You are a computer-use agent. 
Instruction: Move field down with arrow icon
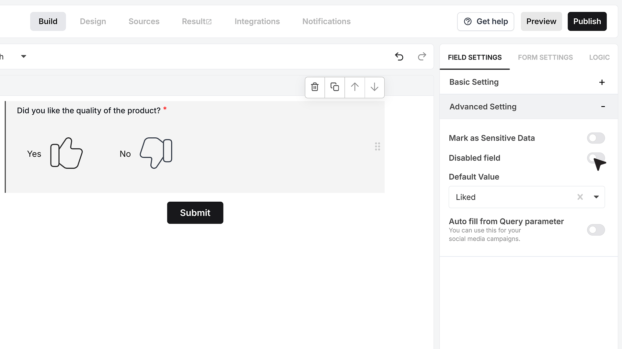[x=374, y=87]
